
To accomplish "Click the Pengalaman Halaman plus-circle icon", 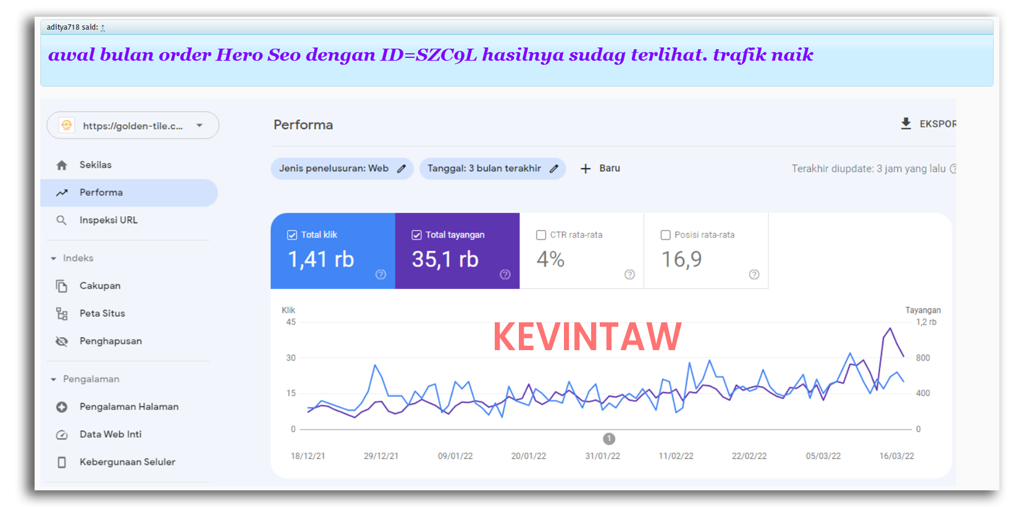I will click(x=62, y=407).
